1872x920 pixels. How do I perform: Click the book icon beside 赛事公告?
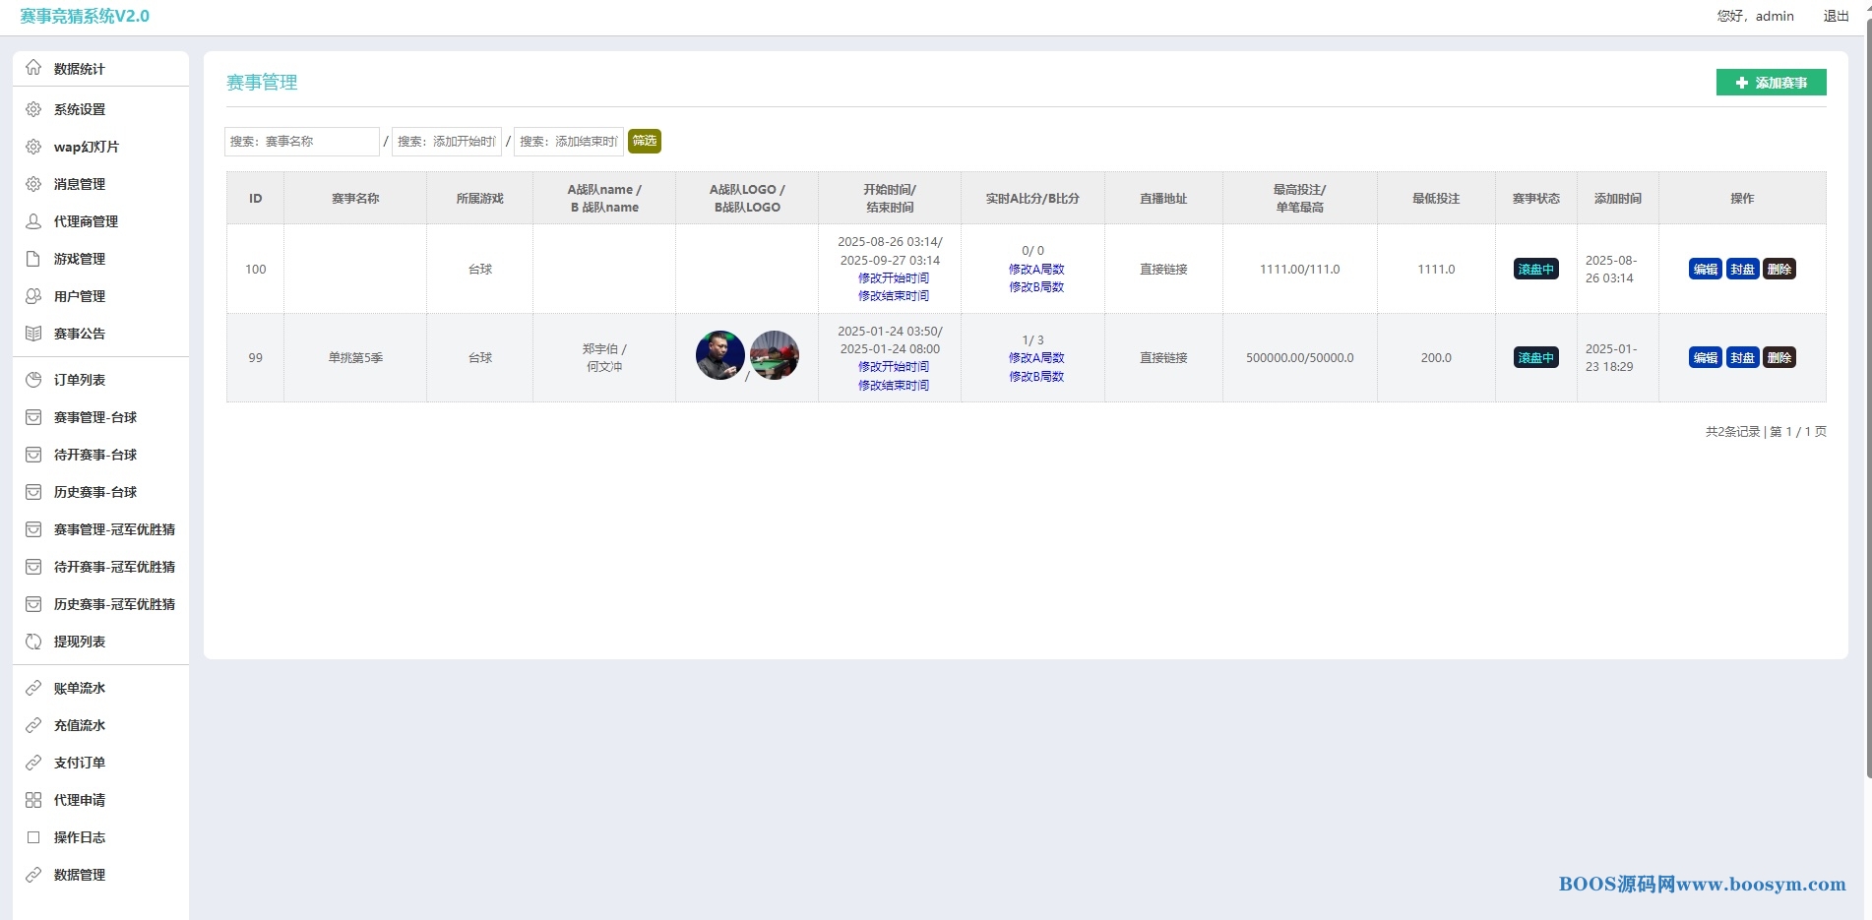click(33, 334)
